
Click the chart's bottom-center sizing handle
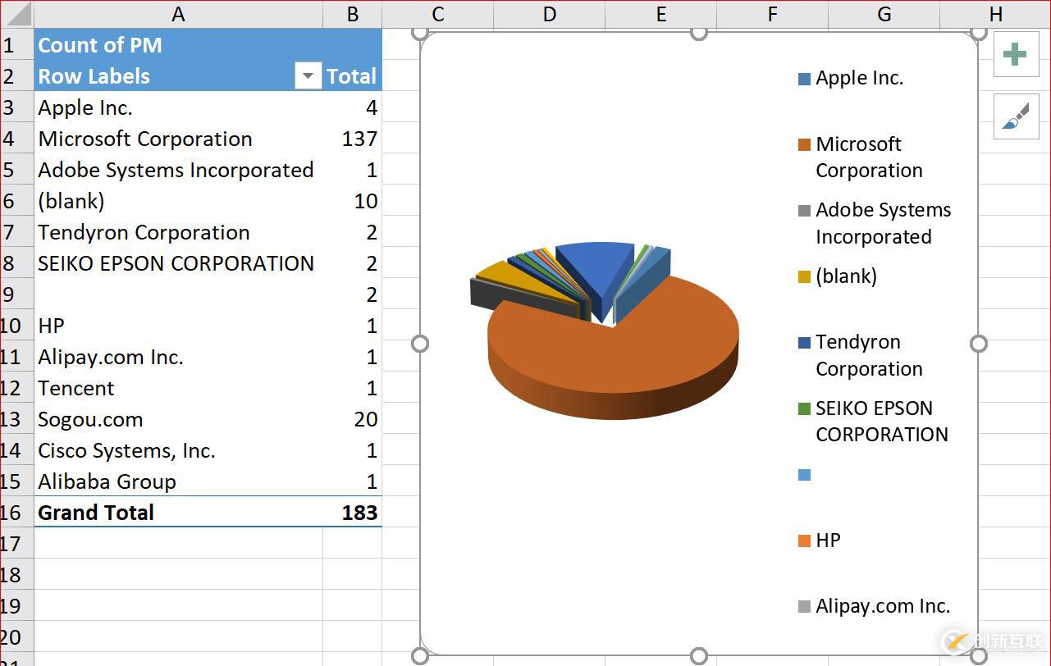[x=699, y=655]
